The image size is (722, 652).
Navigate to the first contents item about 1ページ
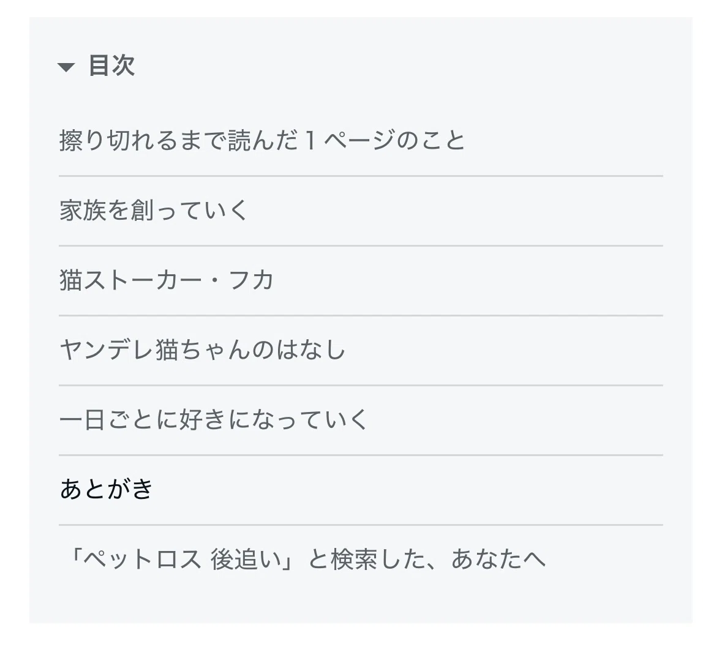pos(262,140)
